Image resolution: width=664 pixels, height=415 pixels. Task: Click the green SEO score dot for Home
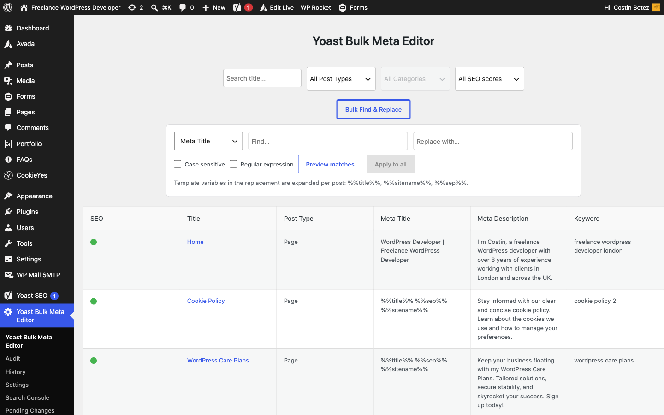(94, 242)
